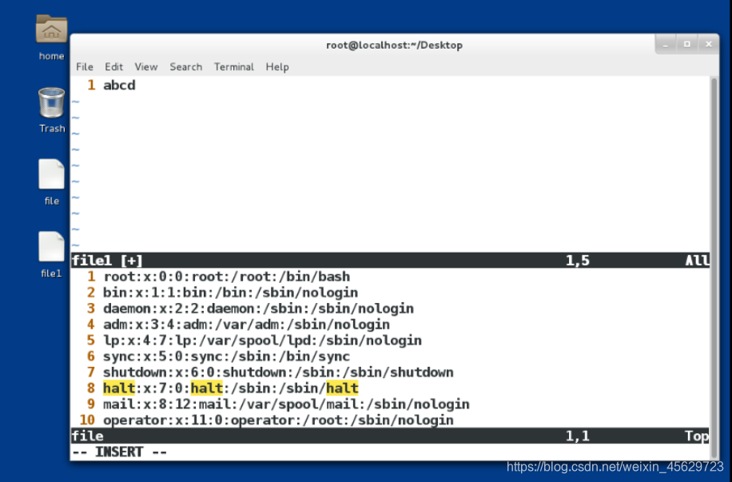
Task: Maximize the terminal window
Action: tap(686, 45)
